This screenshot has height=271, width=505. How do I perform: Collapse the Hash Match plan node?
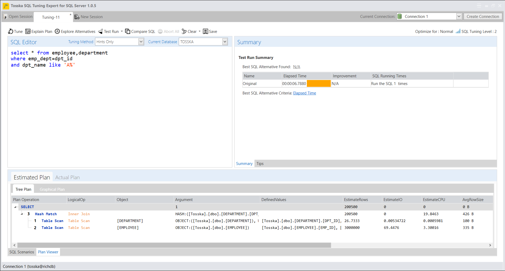(22, 214)
